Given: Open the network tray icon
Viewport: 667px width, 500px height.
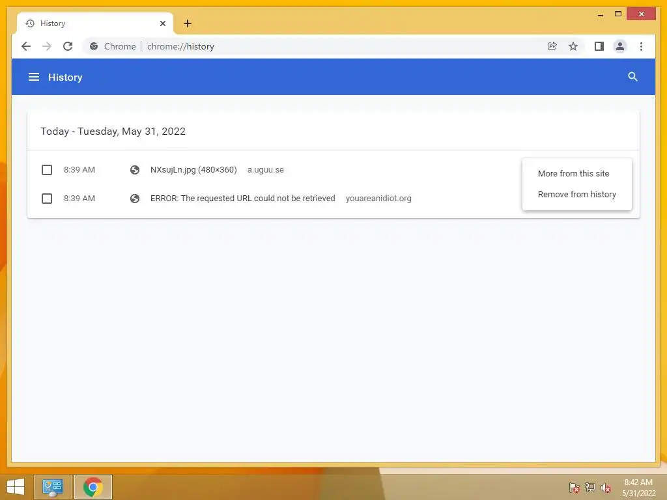Looking at the screenshot, I should [590, 487].
